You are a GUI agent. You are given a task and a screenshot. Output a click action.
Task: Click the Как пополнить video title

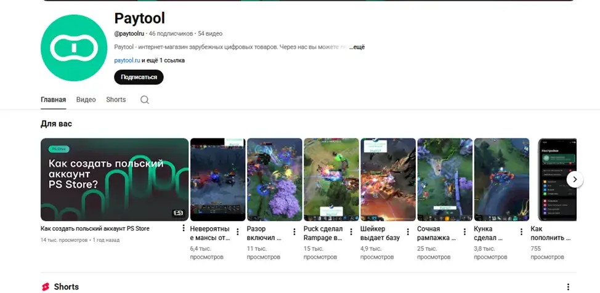(550, 233)
